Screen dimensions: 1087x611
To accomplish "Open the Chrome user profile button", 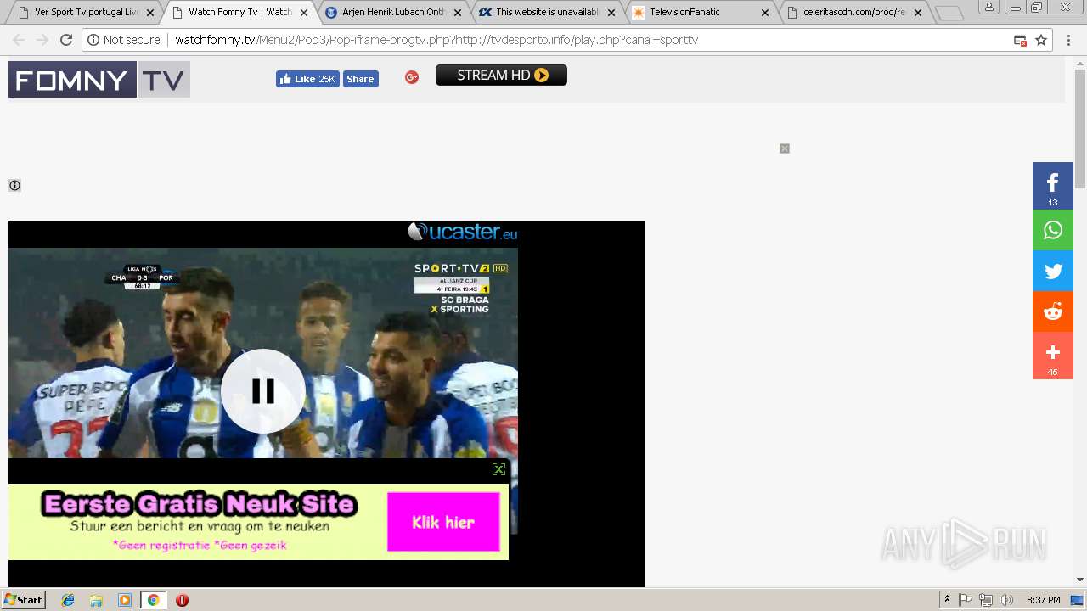I will [x=989, y=7].
